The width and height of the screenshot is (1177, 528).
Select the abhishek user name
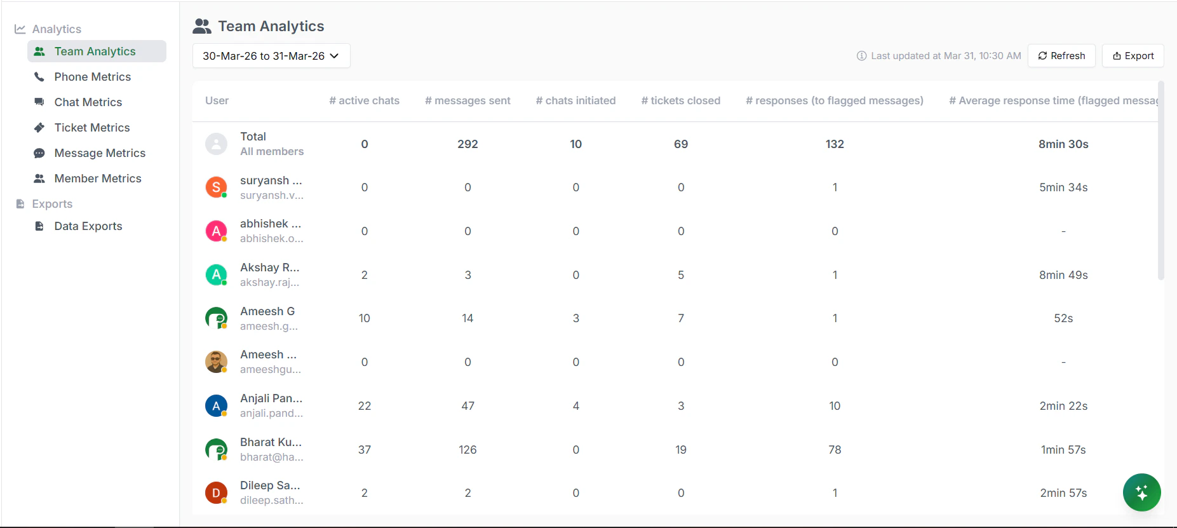click(271, 224)
